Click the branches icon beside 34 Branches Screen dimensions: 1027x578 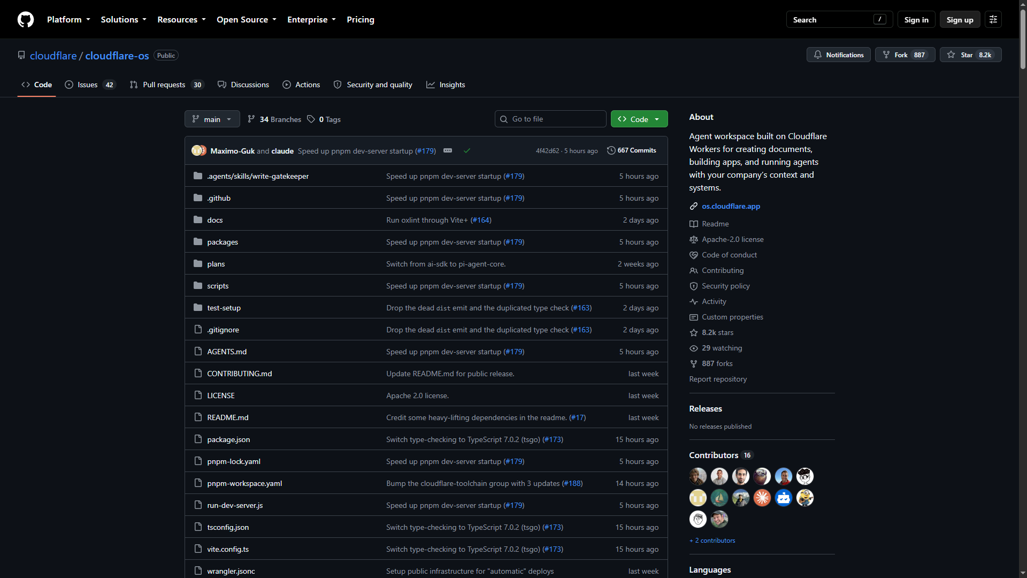click(251, 119)
